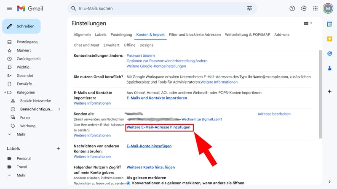Open the input tools dropdown
The height and width of the screenshot is (189, 337).
tap(308, 24)
